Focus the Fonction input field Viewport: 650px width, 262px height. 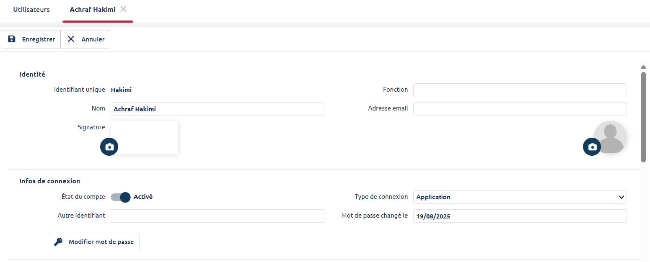click(520, 90)
